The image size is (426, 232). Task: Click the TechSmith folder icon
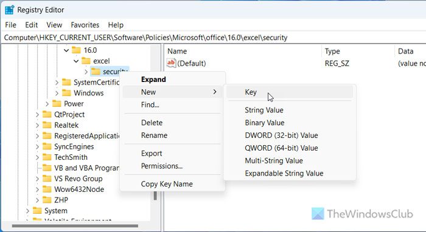[47, 157]
